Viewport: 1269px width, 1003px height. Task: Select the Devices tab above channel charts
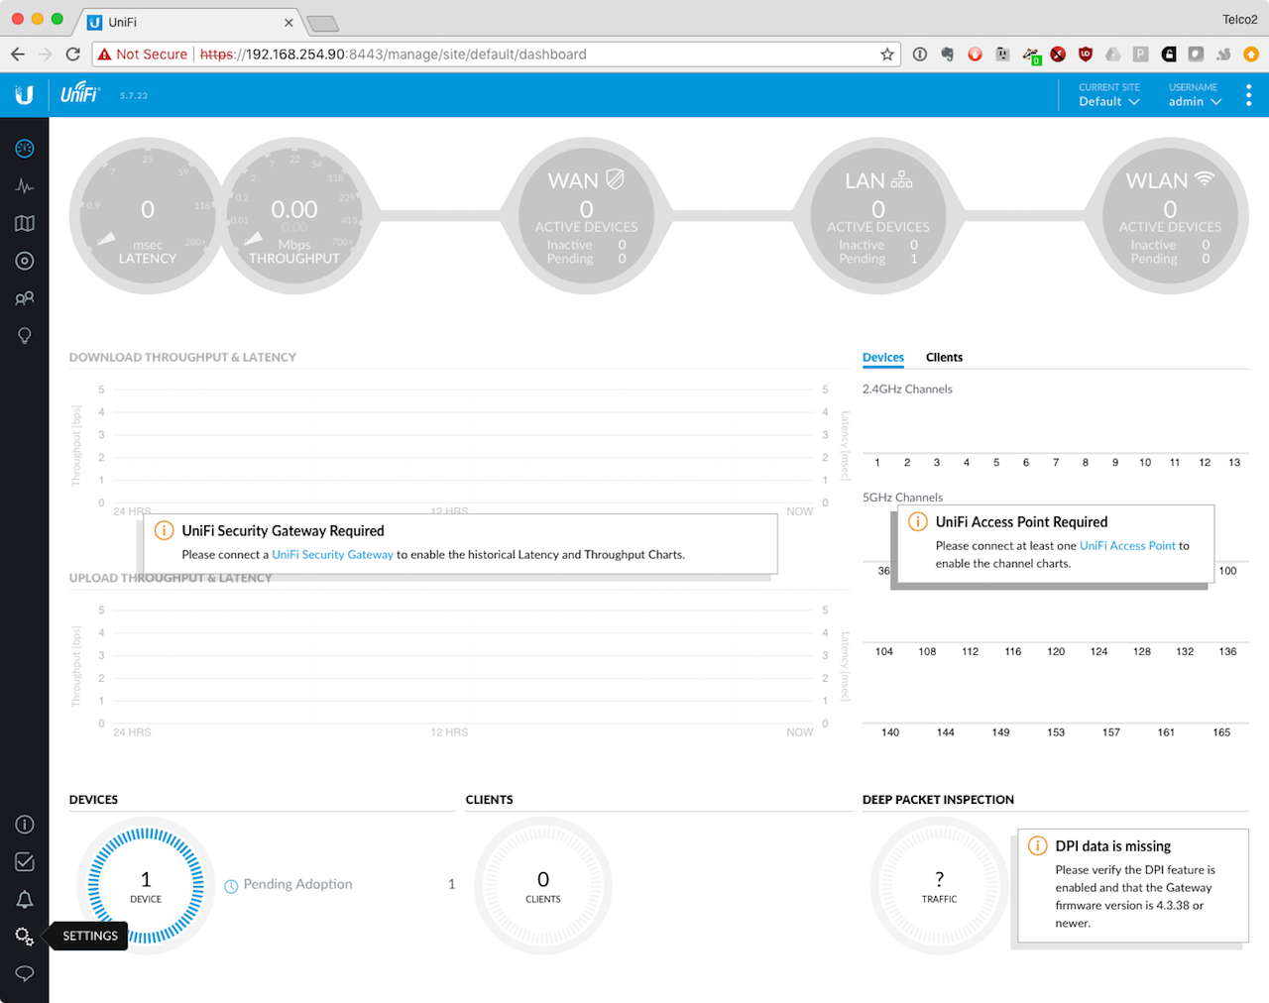[882, 358]
